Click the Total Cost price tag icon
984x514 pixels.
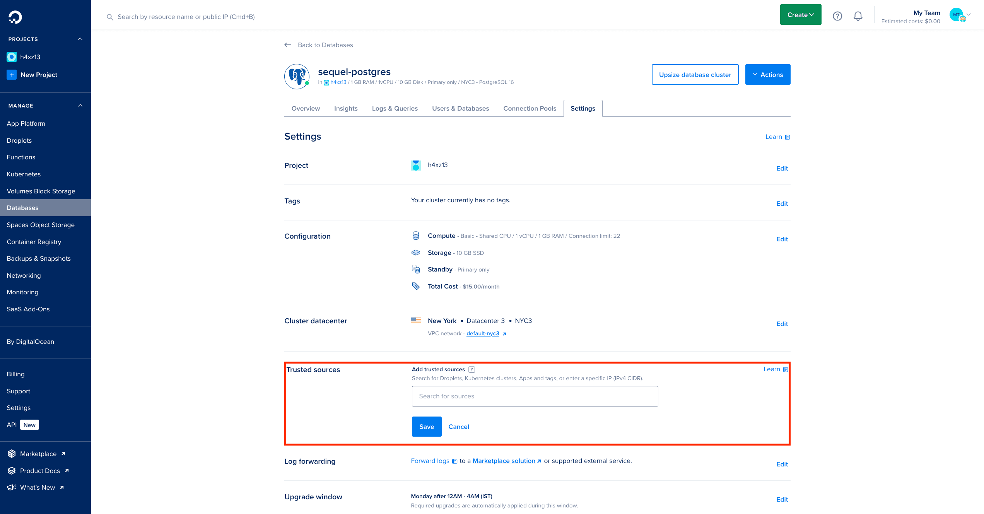pos(416,286)
